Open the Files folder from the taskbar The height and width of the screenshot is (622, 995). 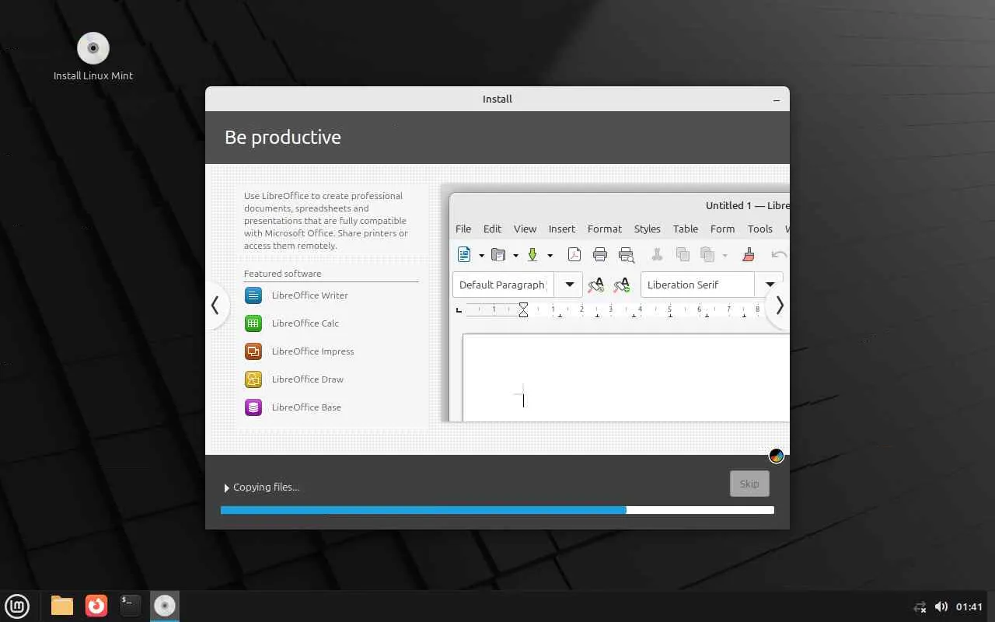click(x=62, y=606)
